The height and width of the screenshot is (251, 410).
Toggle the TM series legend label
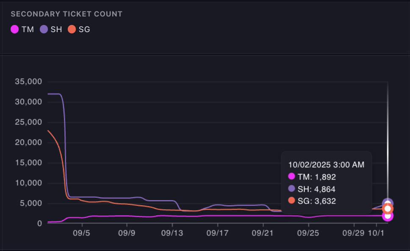[28, 30]
